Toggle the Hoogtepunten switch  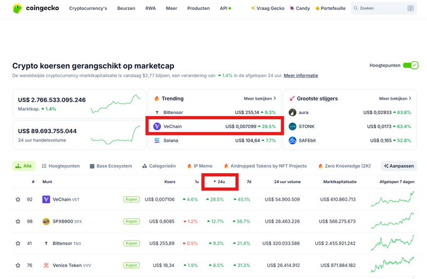coord(411,65)
